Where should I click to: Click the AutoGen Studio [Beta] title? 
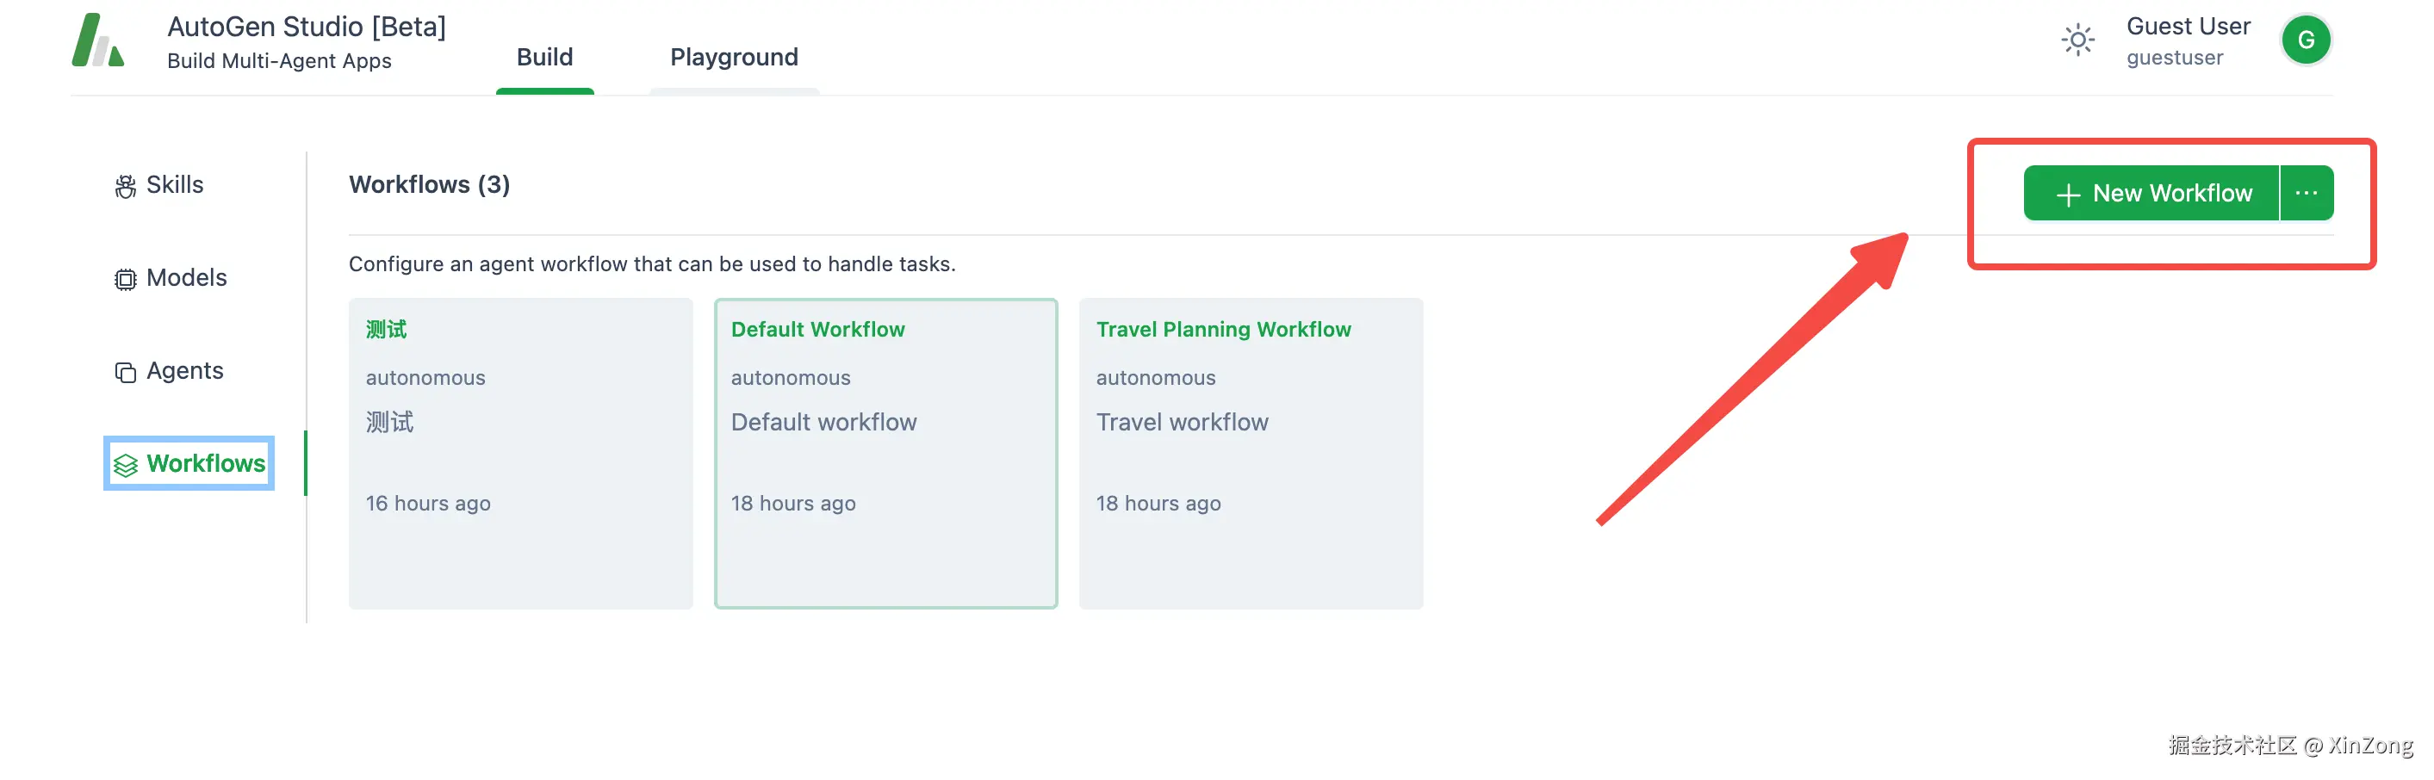tap(306, 27)
